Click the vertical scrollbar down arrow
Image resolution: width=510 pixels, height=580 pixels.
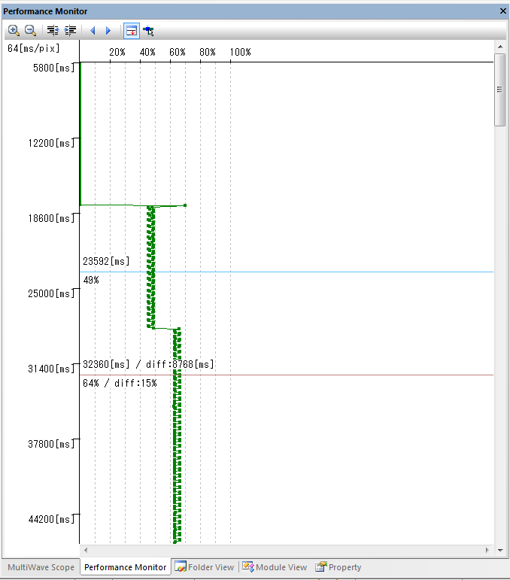(501, 550)
